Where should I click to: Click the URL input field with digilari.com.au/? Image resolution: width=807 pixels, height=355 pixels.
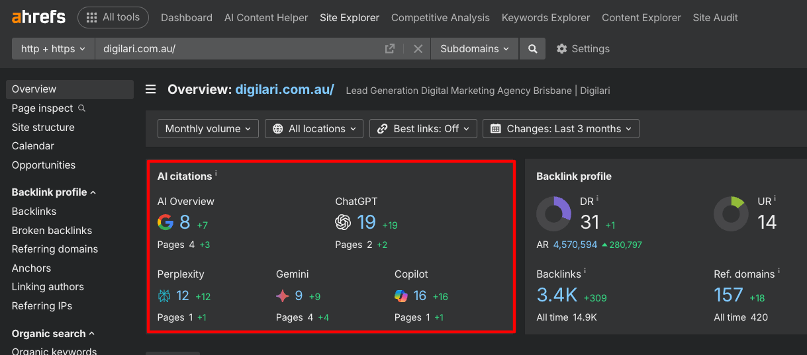pos(238,48)
